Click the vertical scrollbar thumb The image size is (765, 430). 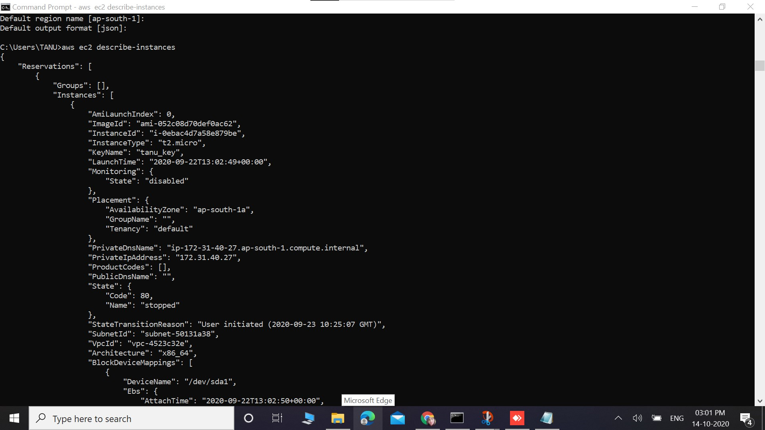759,65
